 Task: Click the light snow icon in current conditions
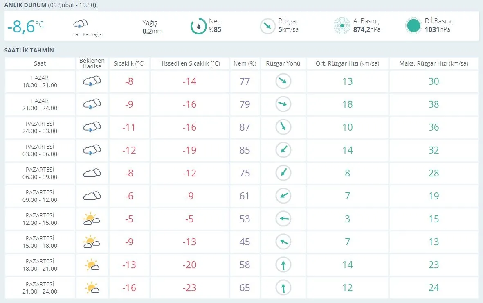(81, 24)
